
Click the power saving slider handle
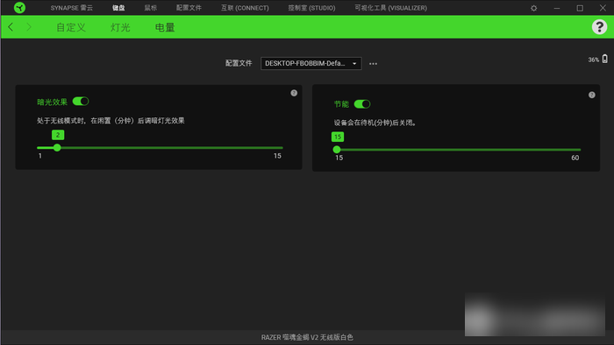337,150
